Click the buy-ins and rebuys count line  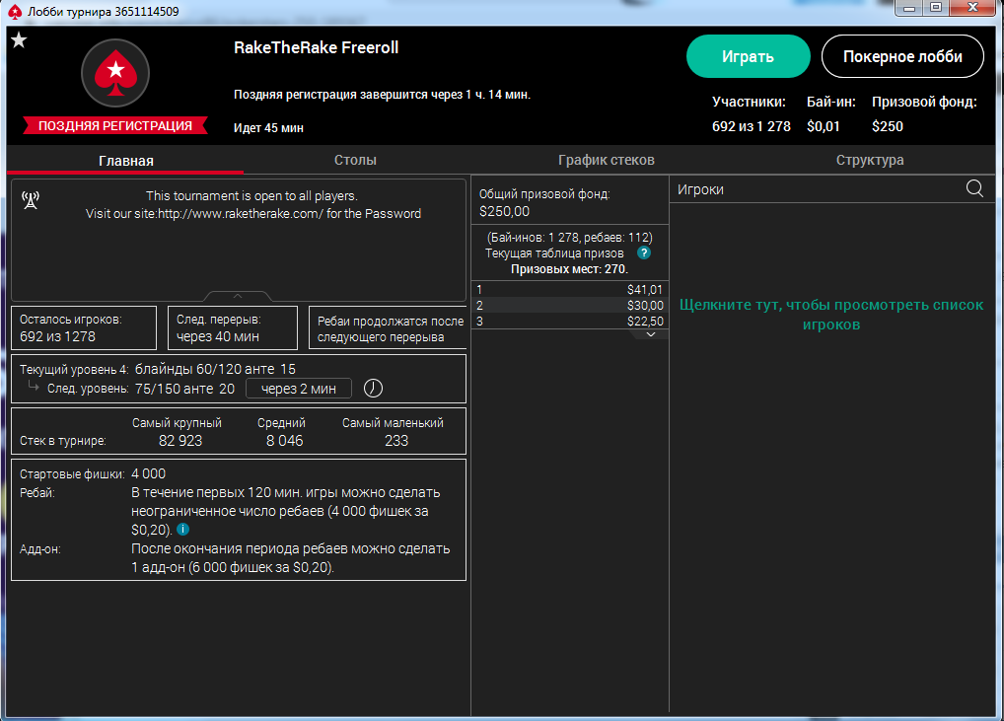point(570,238)
